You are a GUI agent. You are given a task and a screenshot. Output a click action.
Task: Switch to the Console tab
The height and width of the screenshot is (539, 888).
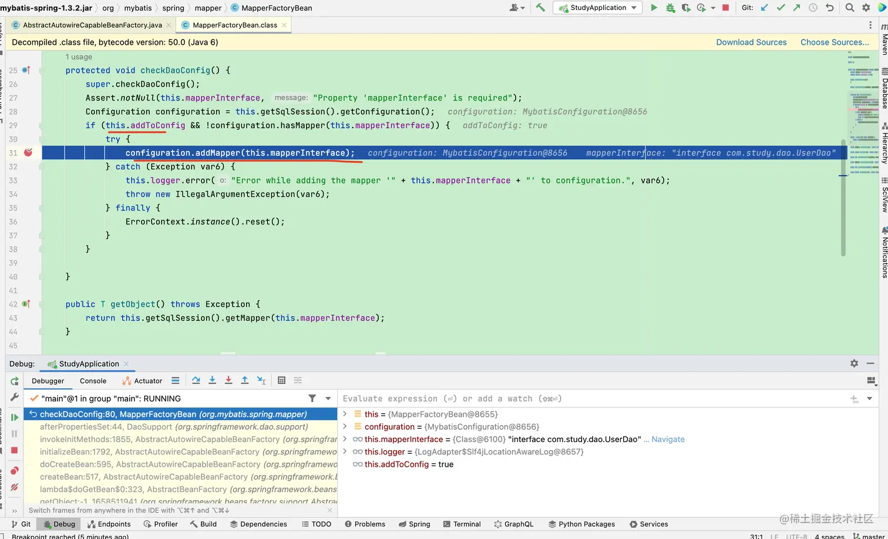tap(93, 381)
